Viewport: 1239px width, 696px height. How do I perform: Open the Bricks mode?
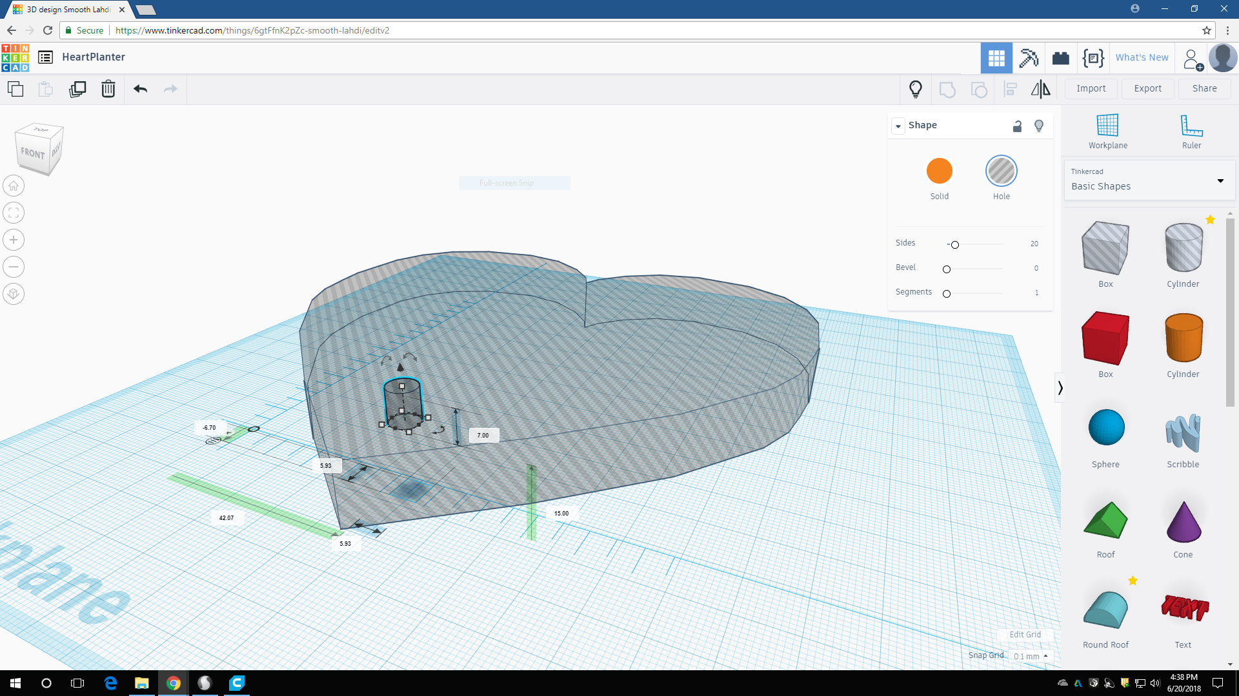click(1061, 59)
